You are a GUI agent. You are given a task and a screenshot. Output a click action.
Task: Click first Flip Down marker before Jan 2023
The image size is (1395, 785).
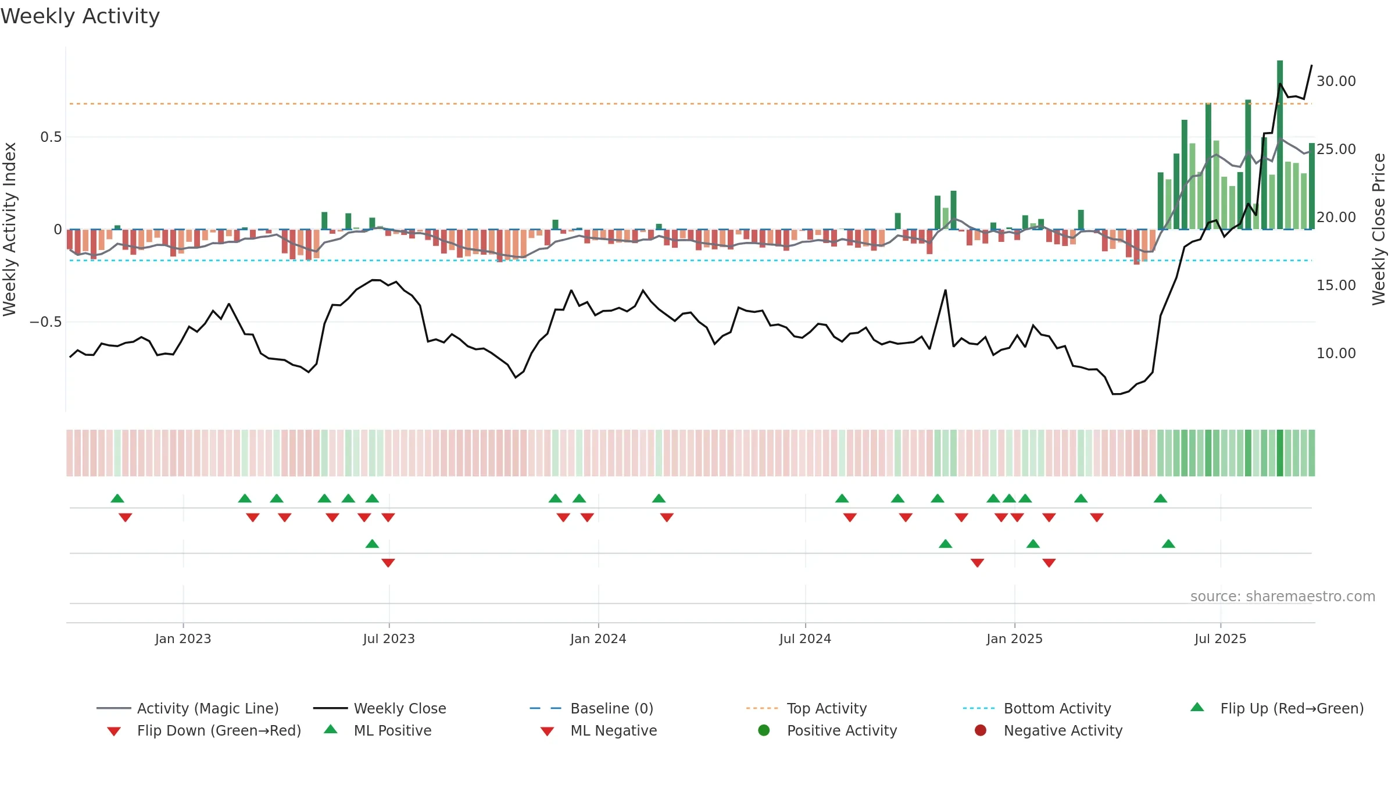tap(126, 518)
